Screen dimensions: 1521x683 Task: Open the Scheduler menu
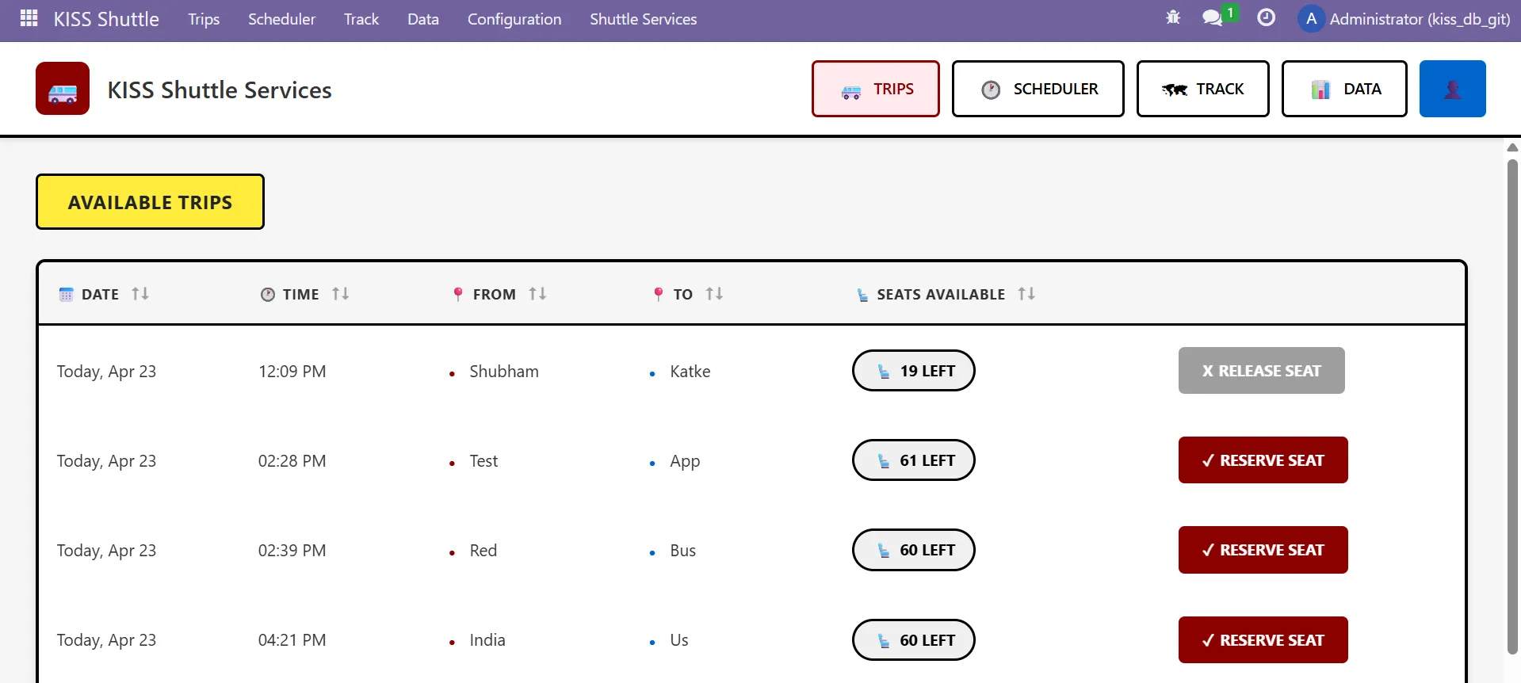(281, 19)
